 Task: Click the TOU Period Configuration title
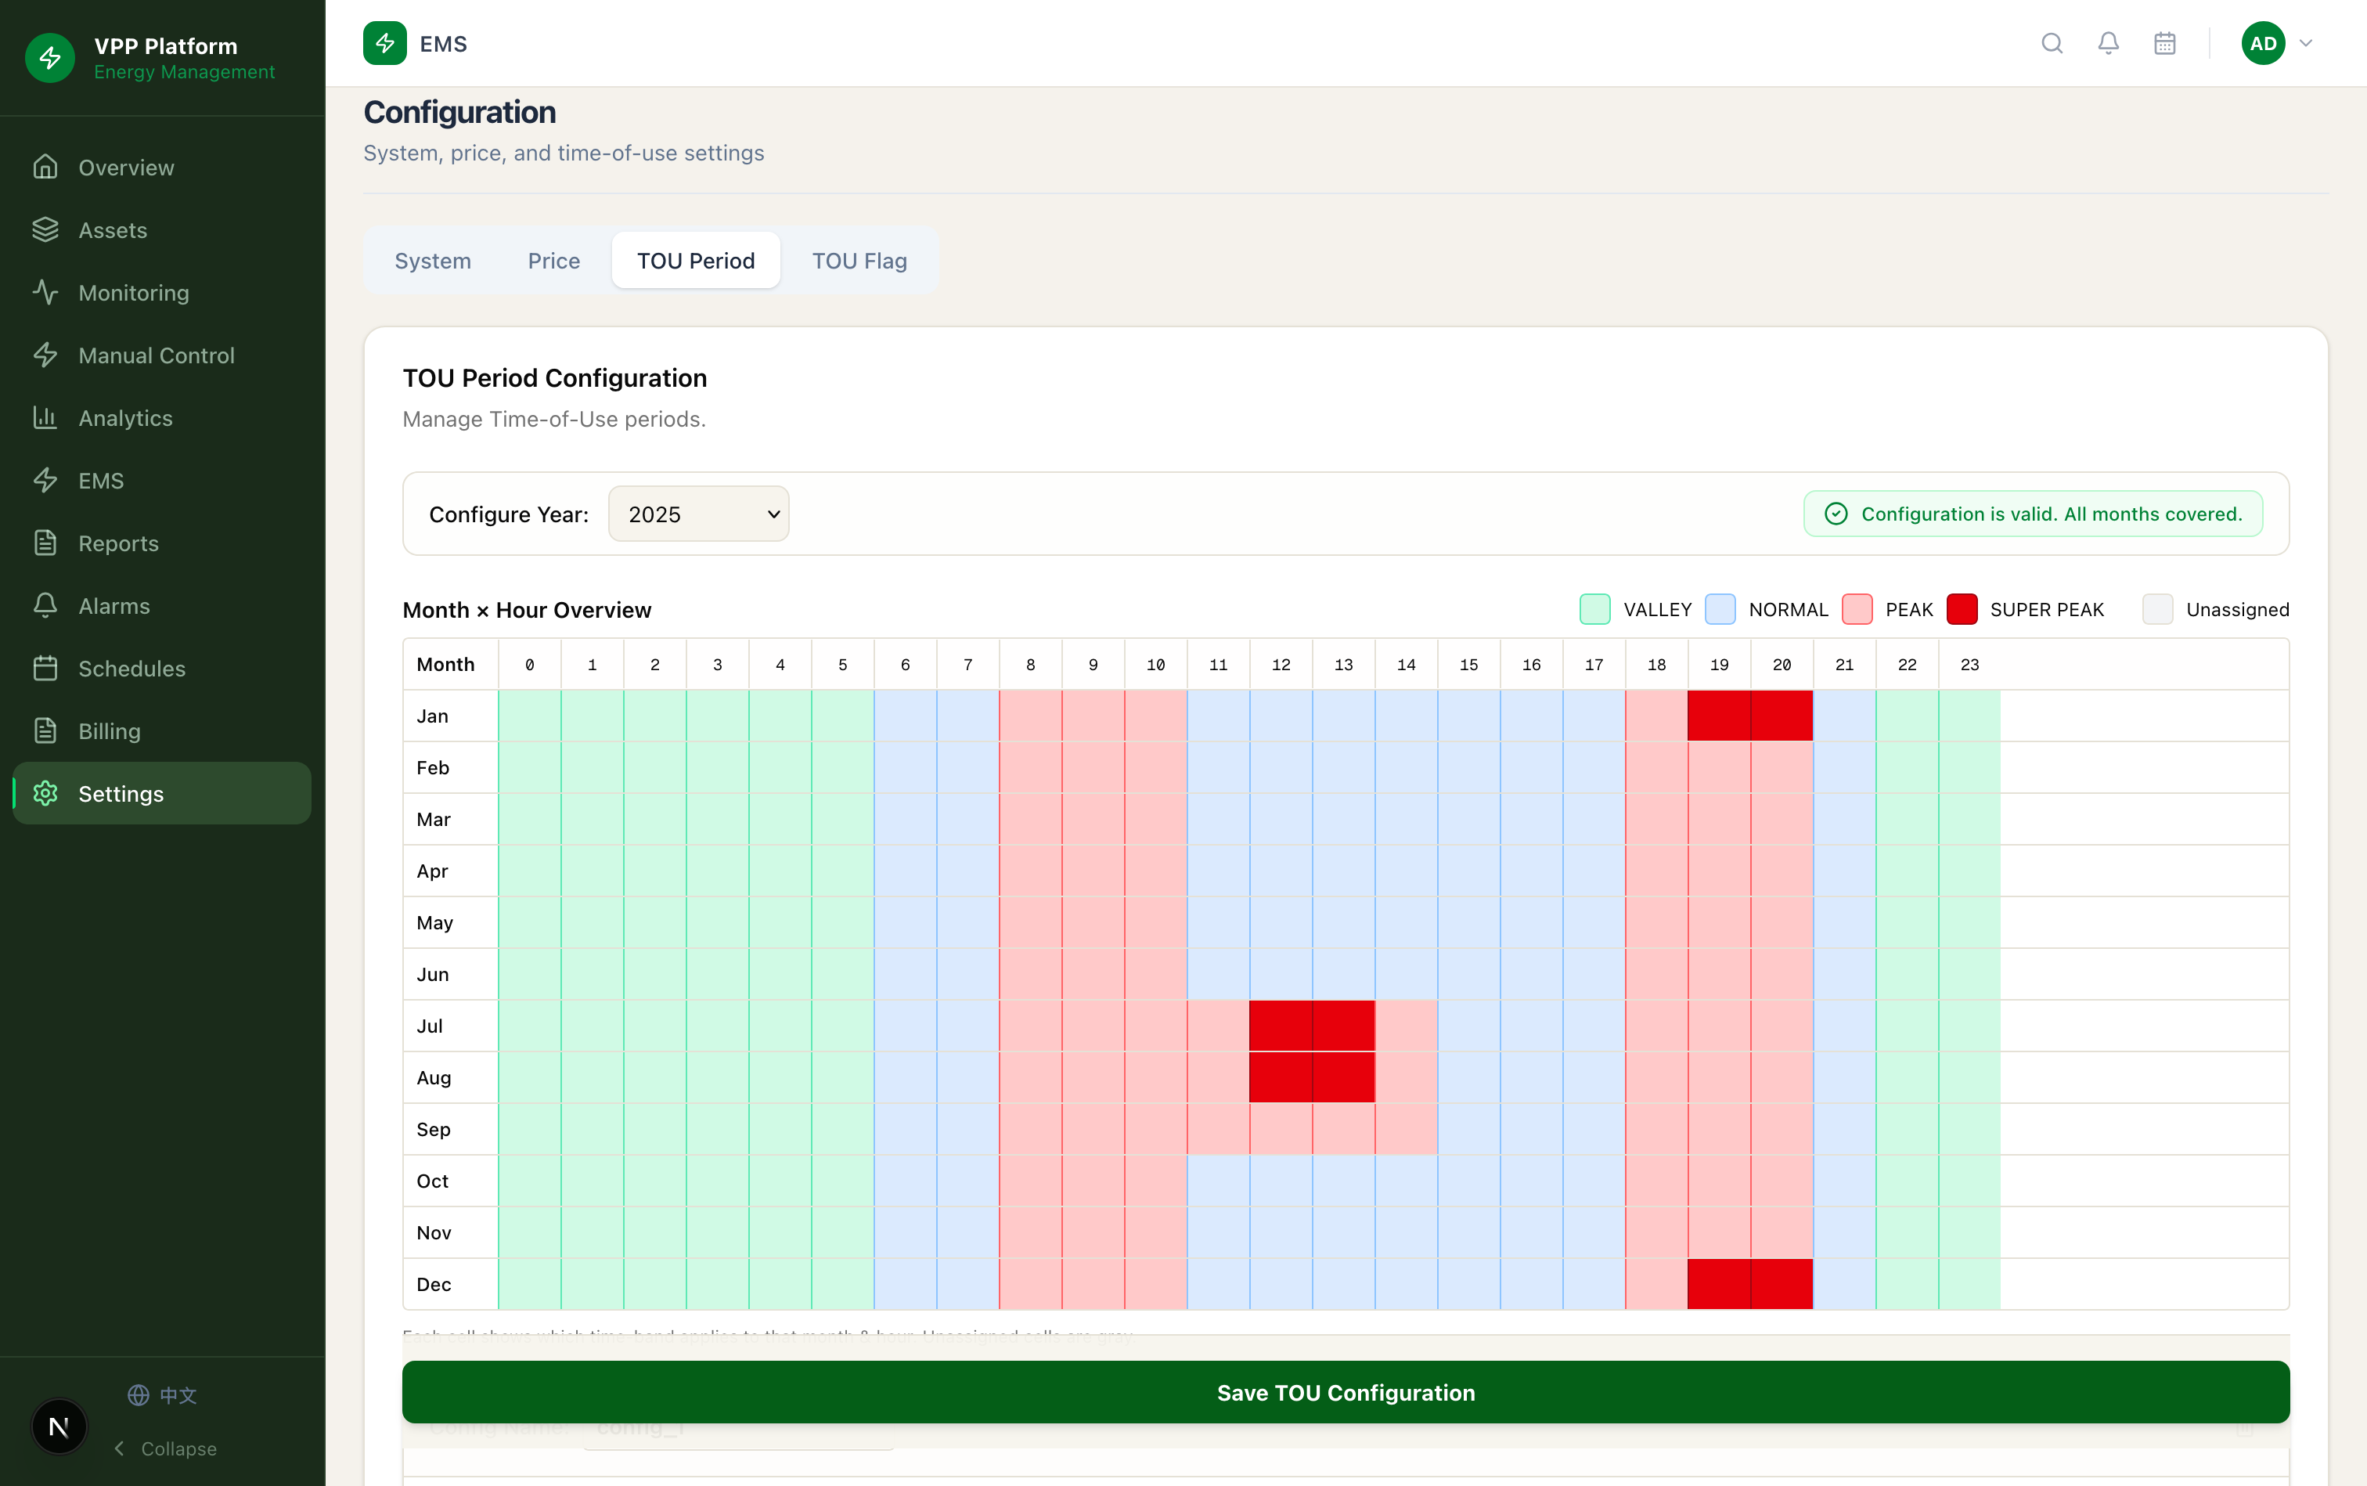(x=555, y=378)
